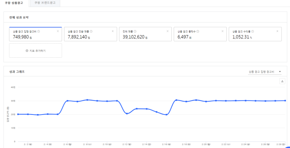Image resolution: width=290 pixels, height=148 pixels.
Task: Click the graph data point for 2/22
Action: point(226,101)
